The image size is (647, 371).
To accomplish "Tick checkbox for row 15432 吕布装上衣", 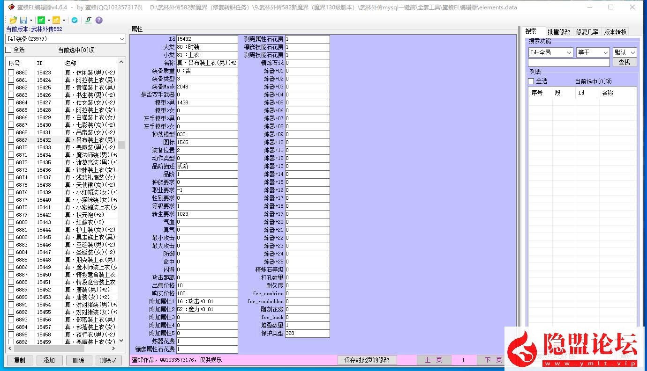I will pos(11,140).
